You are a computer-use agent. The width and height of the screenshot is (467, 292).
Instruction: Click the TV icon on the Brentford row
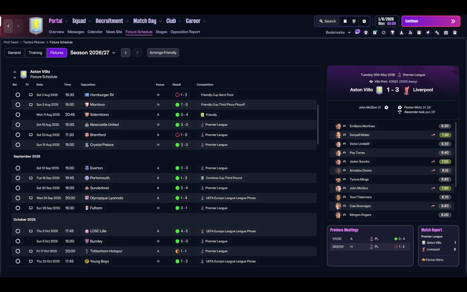[x=31, y=135]
